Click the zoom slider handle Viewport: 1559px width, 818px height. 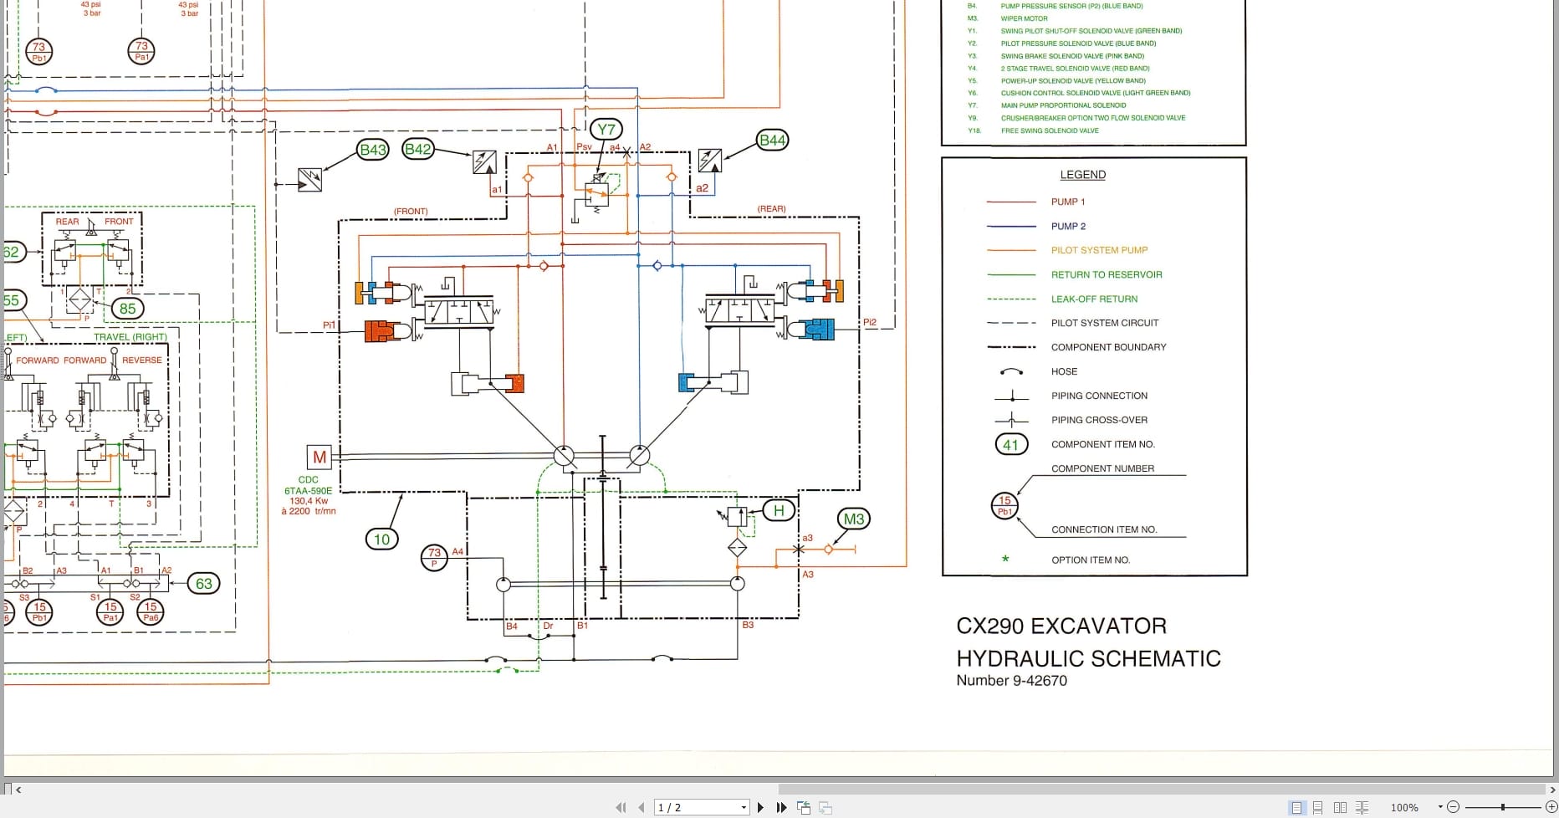click(x=1504, y=807)
